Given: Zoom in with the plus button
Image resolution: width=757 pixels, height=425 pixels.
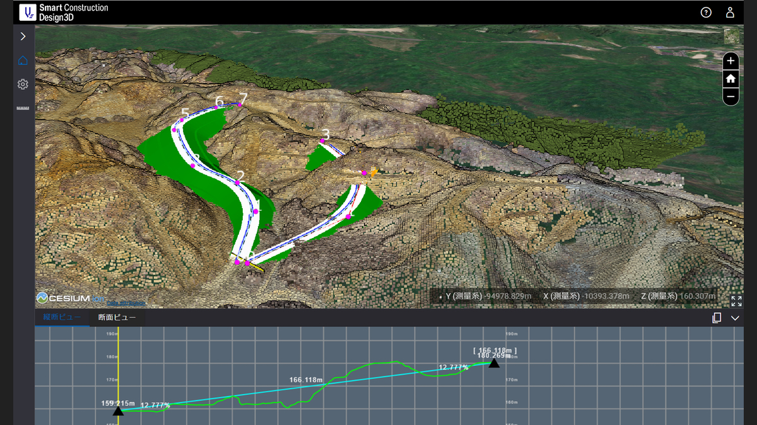Looking at the screenshot, I should (731, 61).
